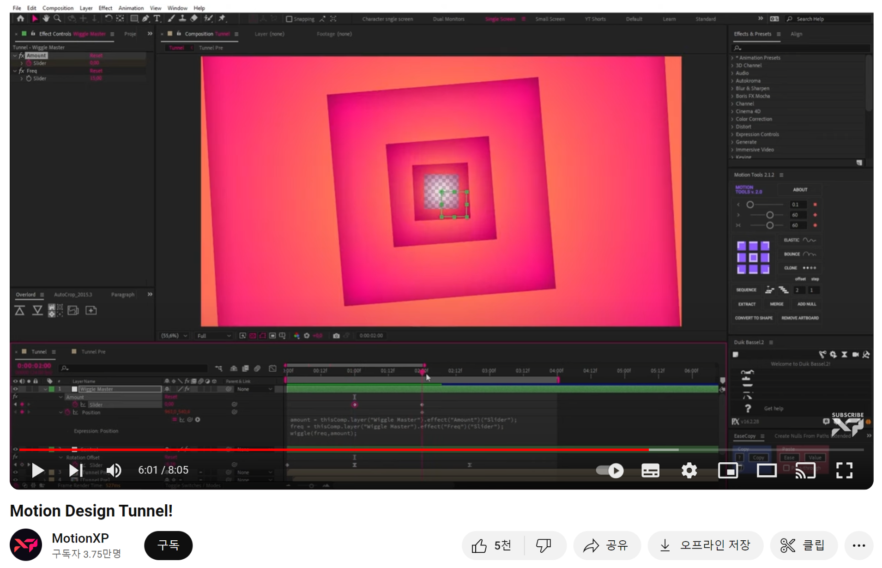Pick the Hand tool

[46, 18]
